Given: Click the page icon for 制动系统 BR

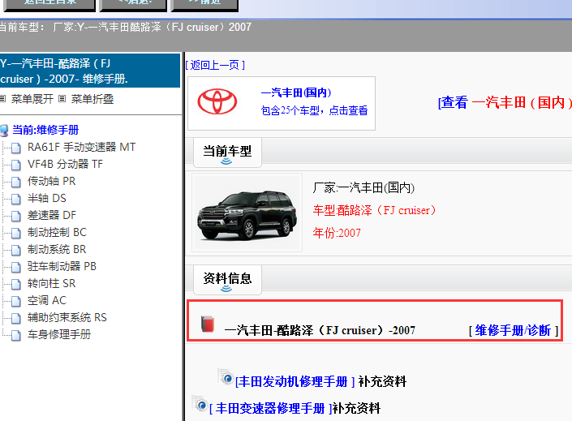Looking at the screenshot, I should pos(16,251).
